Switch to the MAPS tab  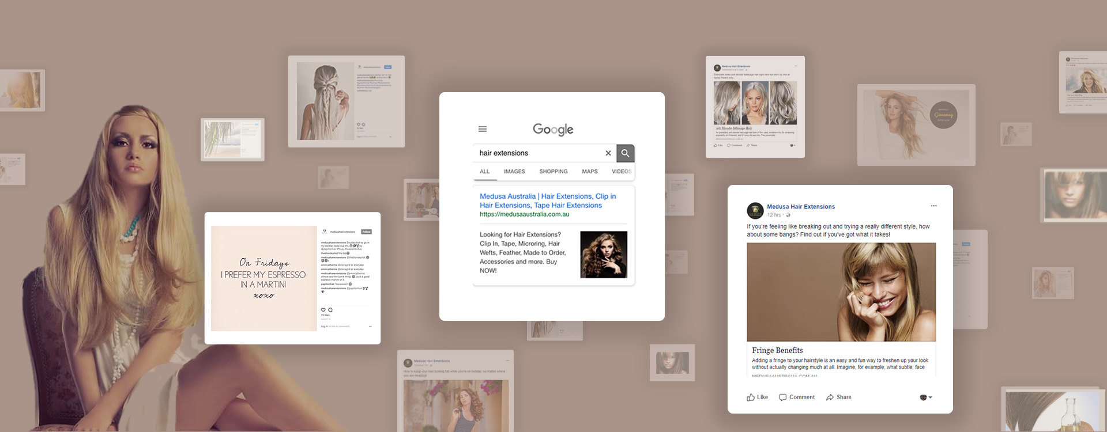click(590, 172)
